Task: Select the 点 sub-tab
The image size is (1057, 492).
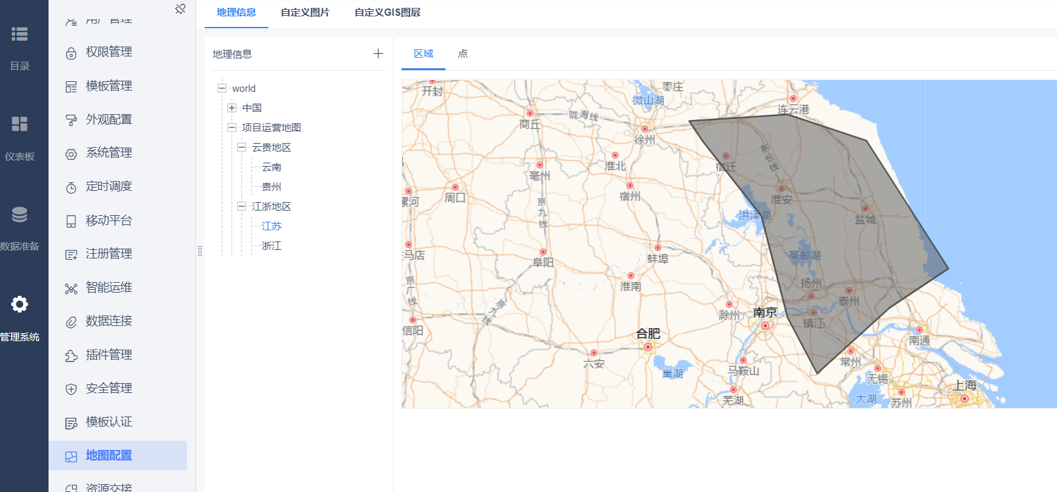Action: click(x=463, y=54)
